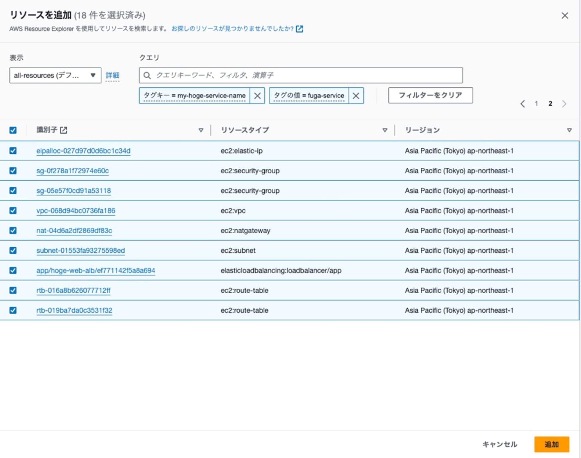Click the フィルターをクリア button
The height and width of the screenshot is (458, 581).
(x=430, y=95)
